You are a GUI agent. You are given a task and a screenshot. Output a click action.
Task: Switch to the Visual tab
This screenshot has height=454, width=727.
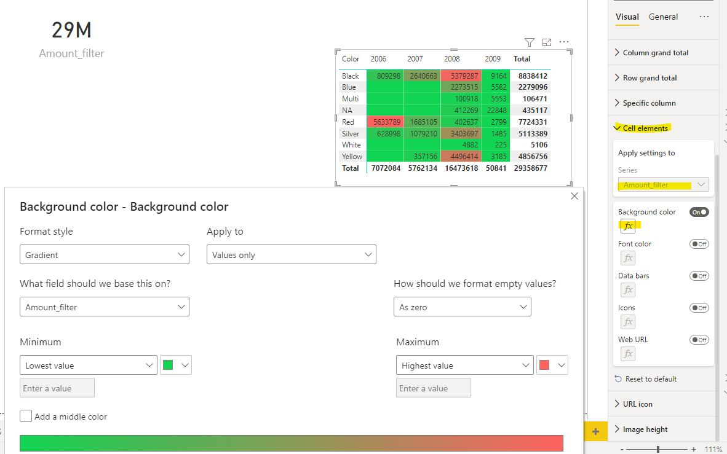(x=627, y=17)
